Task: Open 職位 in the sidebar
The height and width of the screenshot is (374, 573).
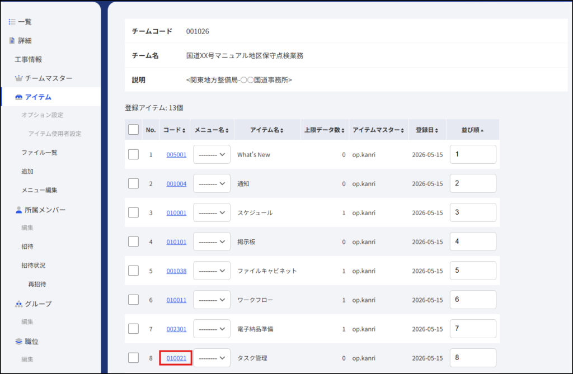Action: click(x=31, y=342)
